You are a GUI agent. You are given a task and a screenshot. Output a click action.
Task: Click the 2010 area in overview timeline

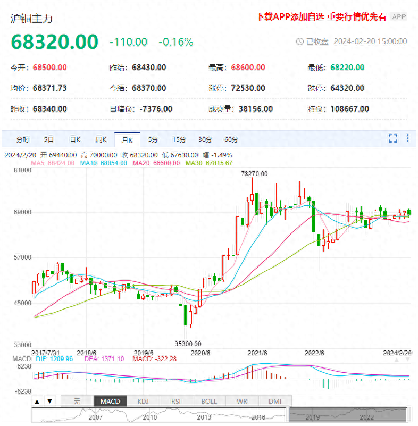point(149,416)
